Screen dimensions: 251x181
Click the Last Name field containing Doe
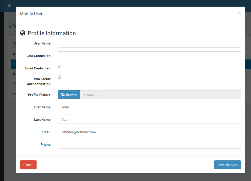(149, 119)
